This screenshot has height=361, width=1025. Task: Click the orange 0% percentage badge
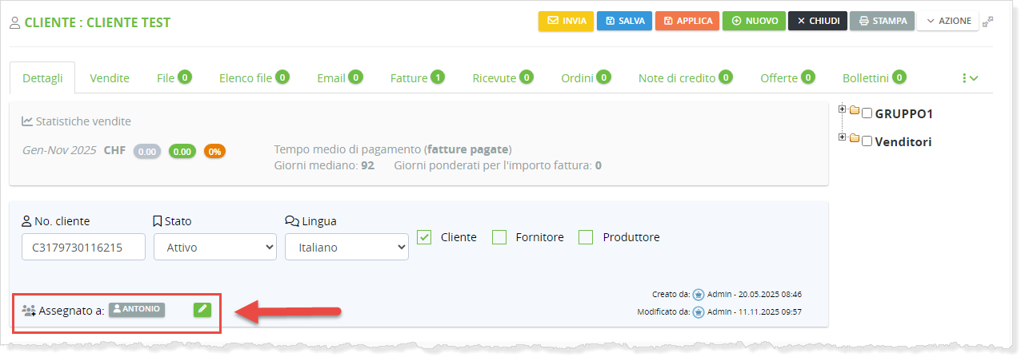point(214,151)
